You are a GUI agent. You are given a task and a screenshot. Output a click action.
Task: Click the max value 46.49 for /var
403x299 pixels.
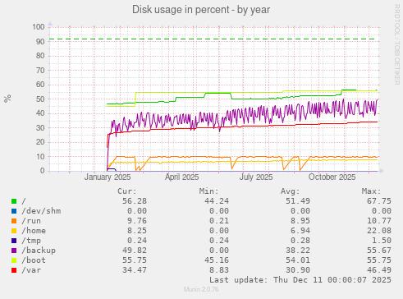pos(379,270)
